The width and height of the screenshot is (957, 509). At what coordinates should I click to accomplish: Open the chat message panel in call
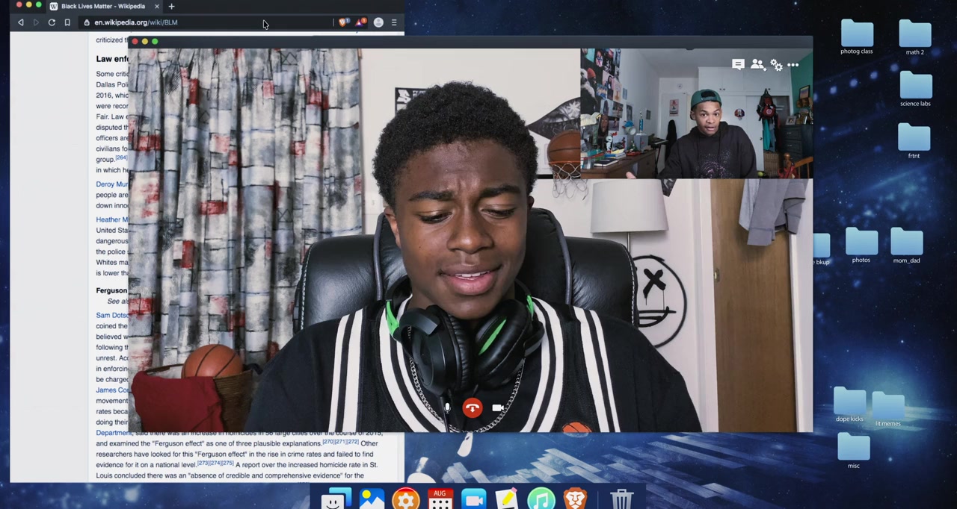(738, 65)
